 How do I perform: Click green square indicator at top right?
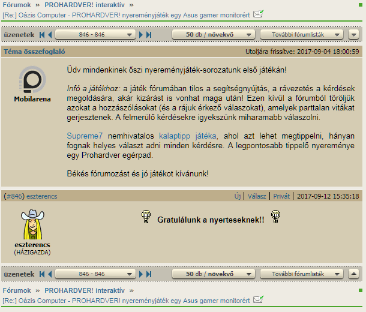tap(361, 5)
